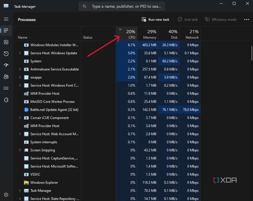The image size is (253, 201).
Task: Click the Windows Explorer folder icon
Action: [x=26, y=183]
